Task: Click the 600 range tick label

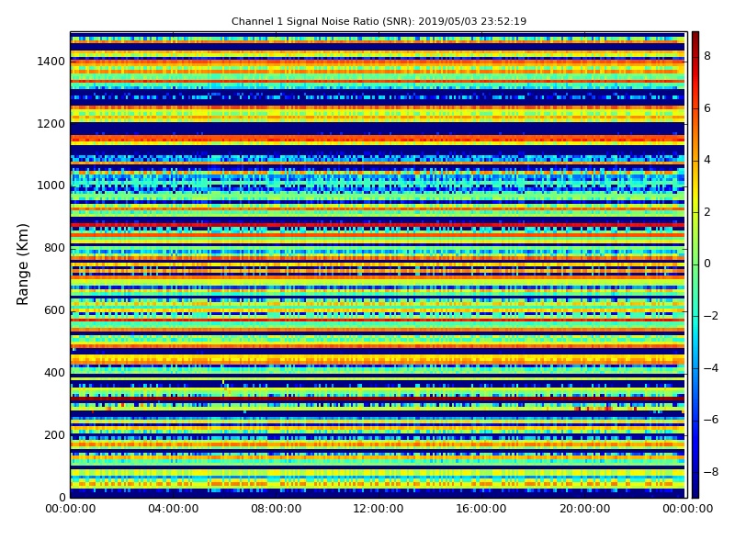Action: 54,310
